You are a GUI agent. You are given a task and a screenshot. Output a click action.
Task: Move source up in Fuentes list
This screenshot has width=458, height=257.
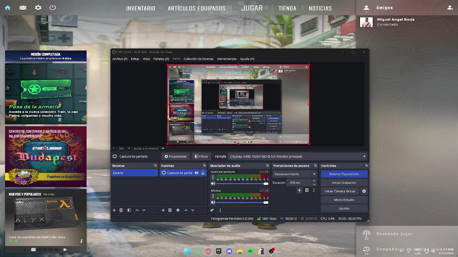186,210
